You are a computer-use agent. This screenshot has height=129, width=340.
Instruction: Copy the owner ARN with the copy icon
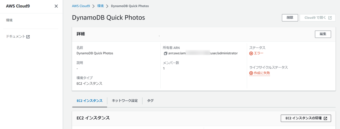point(165,53)
